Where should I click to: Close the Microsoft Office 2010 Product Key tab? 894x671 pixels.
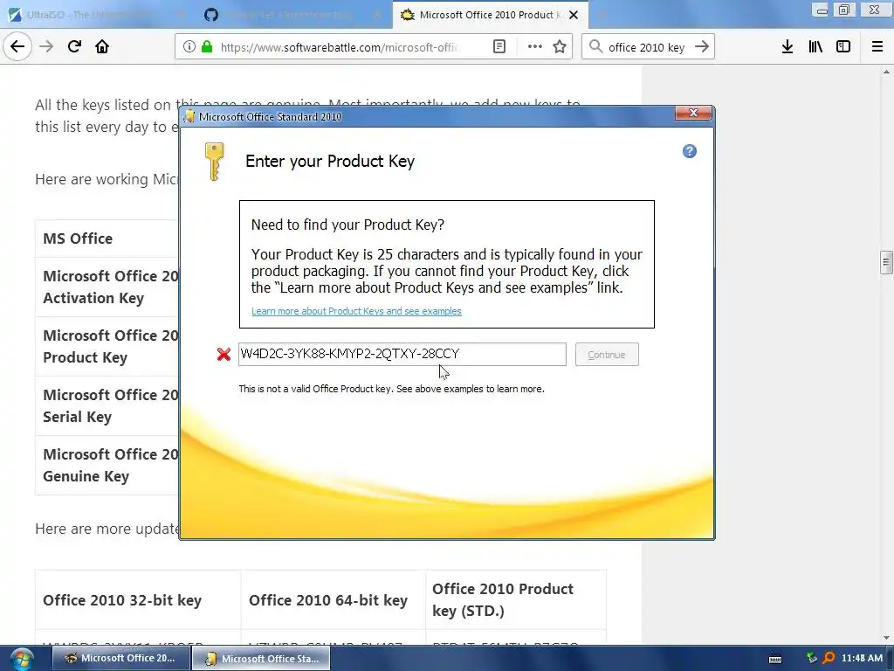tap(574, 15)
